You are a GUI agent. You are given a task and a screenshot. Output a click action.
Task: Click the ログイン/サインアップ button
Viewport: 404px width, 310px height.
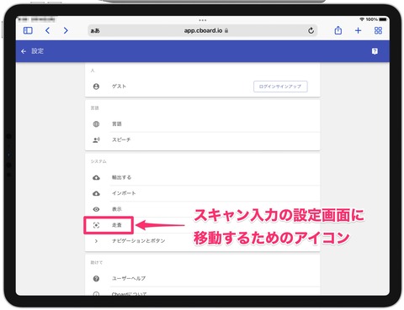coord(280,87)
